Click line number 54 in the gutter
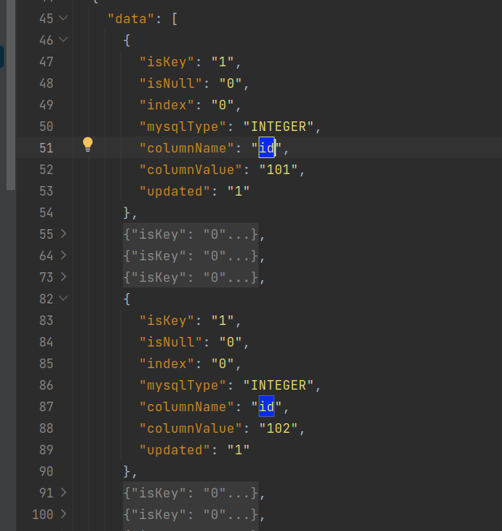The image size is (502, 531). click(x=46, y=213)
